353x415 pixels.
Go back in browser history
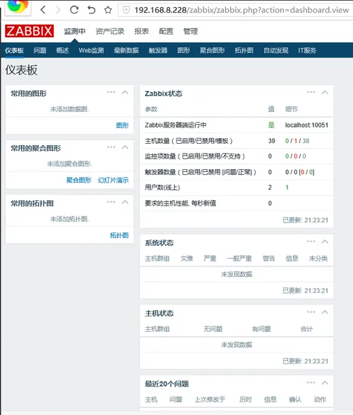[x=43, y=10]
